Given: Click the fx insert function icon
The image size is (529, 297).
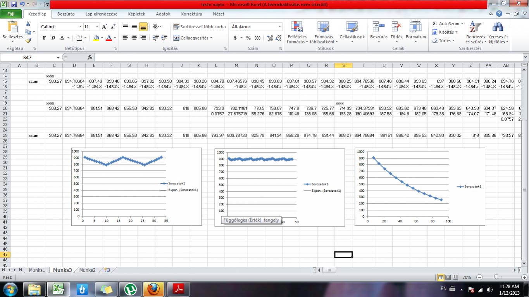Looking at the screenshot, I should [x=90, y=57].
